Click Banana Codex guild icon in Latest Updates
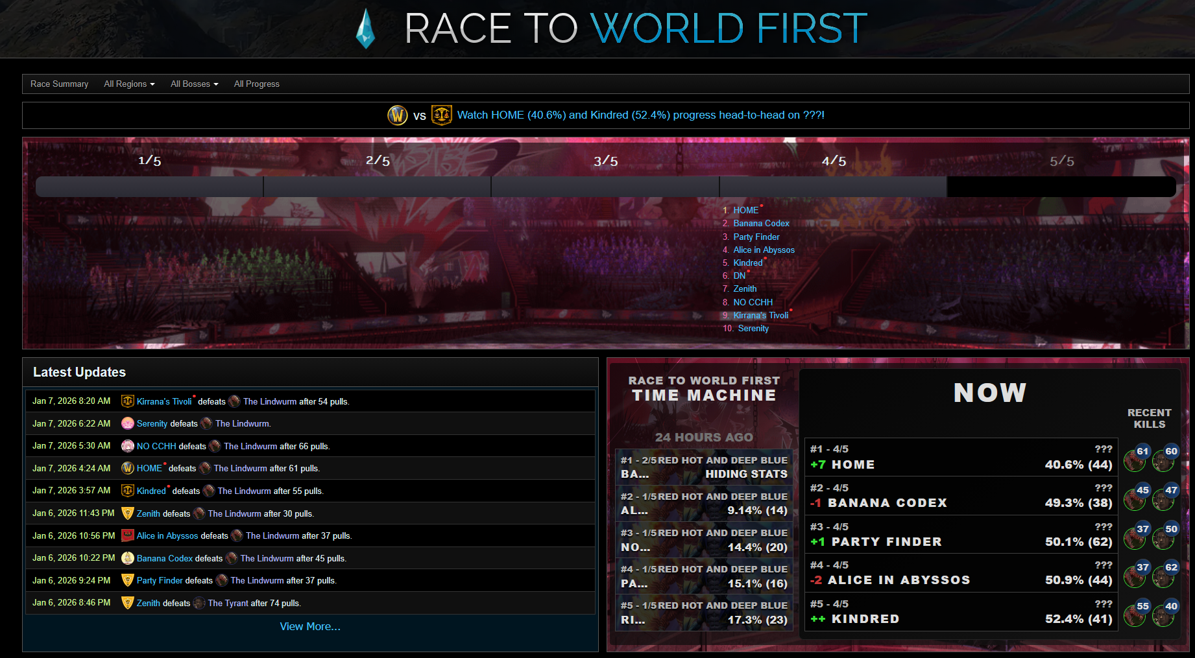This screenshot has width=1195, height=658. click(128, 558)
